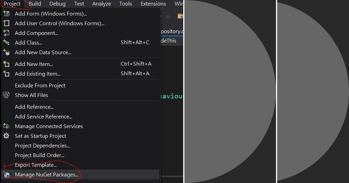Open the Build menu
The width and height of the screenshot is (349, 183).
point(35,4)
